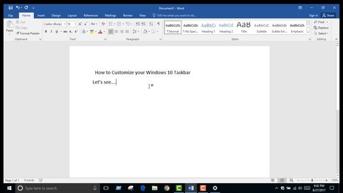343x193 pixels.
Task: Decrease font size with Shrink Font icon
Action: pyautogui.click(x=86, y=24)
